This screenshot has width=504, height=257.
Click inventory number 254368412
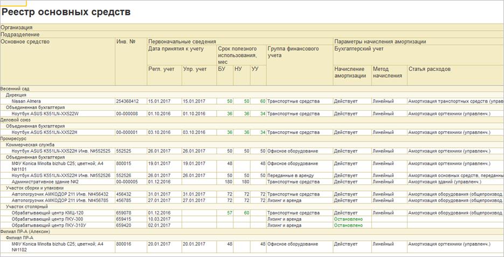[x=127, y=101]
